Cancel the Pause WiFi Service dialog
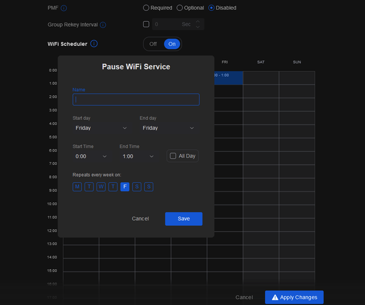Screen dimensions: 365x305 click(141, 219)
